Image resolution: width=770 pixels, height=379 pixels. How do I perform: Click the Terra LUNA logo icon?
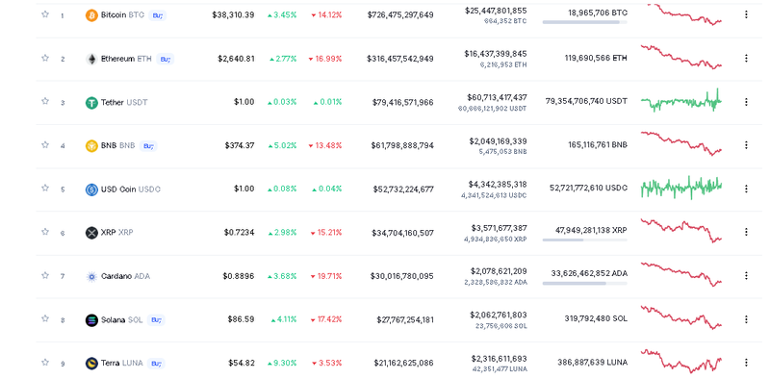91,364
